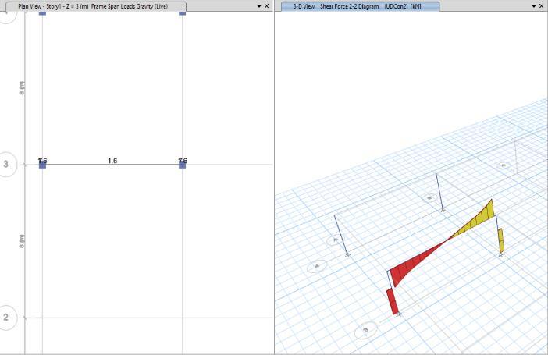Viewport: 548px width, 355px height.
Task: Activate the 3-D View Shear Force tab
Action: click(360, 6)
